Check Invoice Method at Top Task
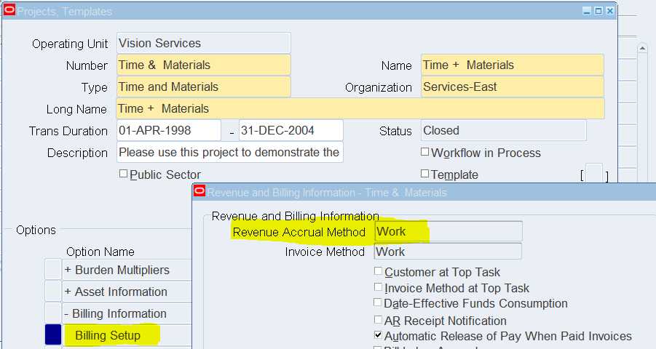 tap(378, 286)
